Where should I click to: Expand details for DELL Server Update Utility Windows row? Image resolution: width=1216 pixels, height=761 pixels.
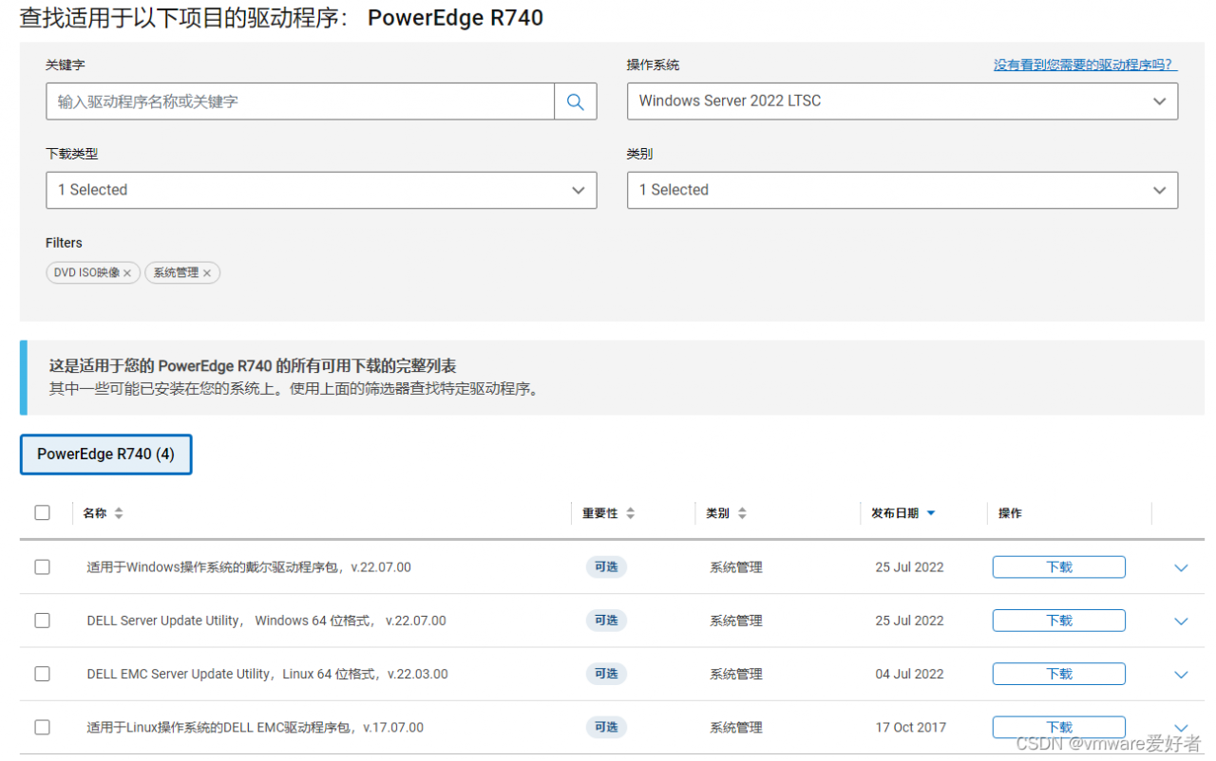[1181, 621]
